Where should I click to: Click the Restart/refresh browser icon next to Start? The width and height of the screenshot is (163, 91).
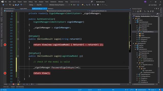[x=78, y=5]
